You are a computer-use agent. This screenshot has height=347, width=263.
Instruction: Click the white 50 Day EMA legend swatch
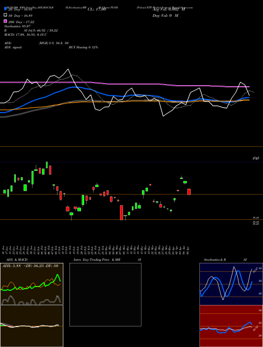pos(5,15)
